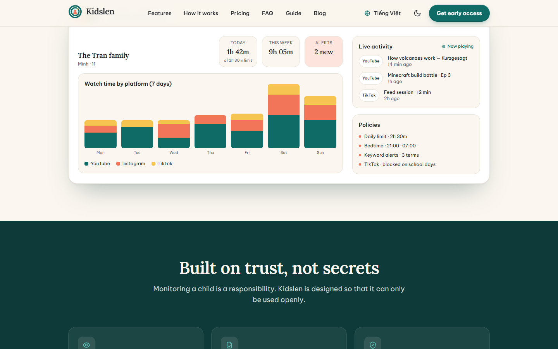The image size is (558, 349).
Task: Click the Kidslen logo icon
Action: point(75,12)
